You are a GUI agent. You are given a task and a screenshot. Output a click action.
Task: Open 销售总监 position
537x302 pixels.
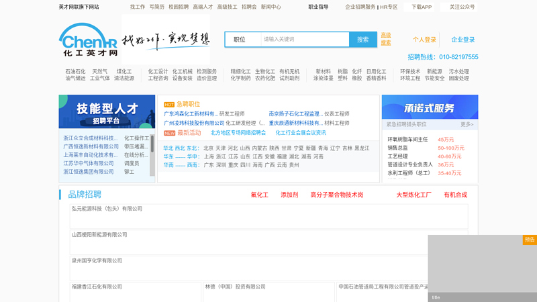click(x=397, y=148)
